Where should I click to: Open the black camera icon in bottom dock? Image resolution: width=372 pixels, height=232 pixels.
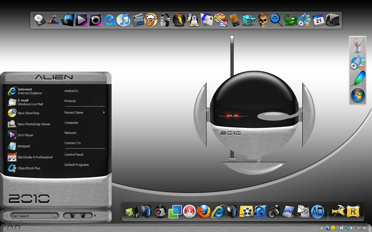[275, 211]
